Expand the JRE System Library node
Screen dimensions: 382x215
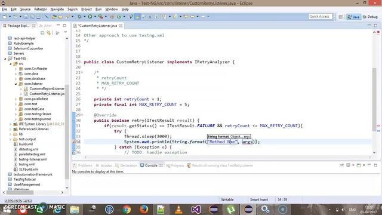11,124
